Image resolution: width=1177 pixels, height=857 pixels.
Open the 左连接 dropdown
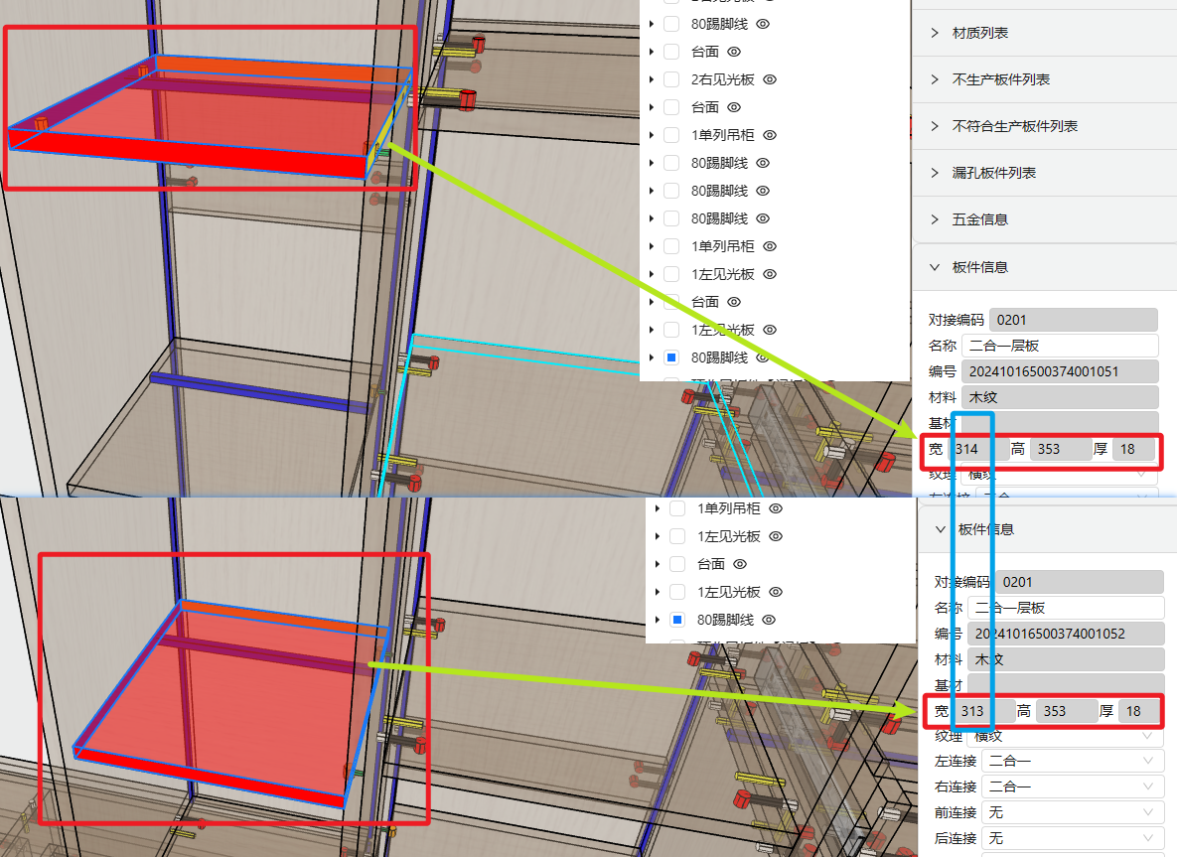coord(1073,762)
